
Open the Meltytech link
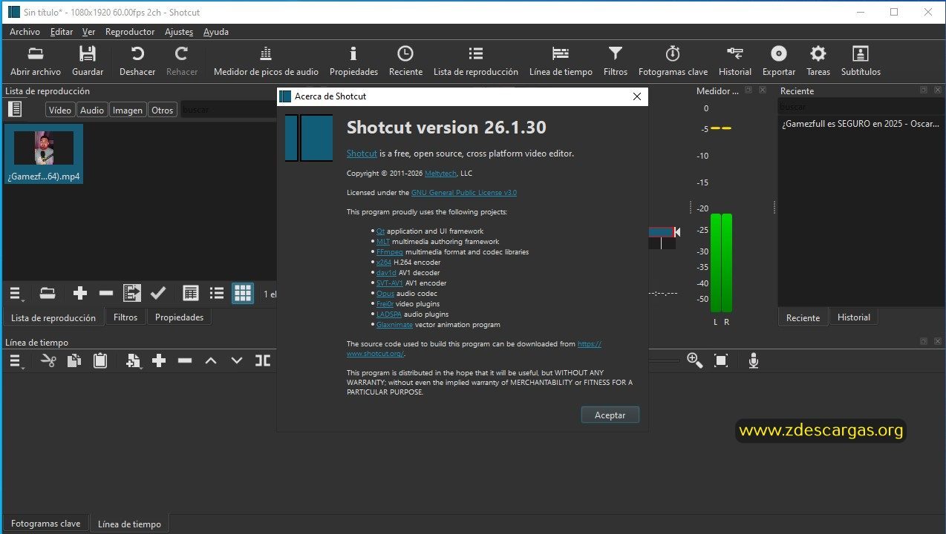(x=440, y=173)
